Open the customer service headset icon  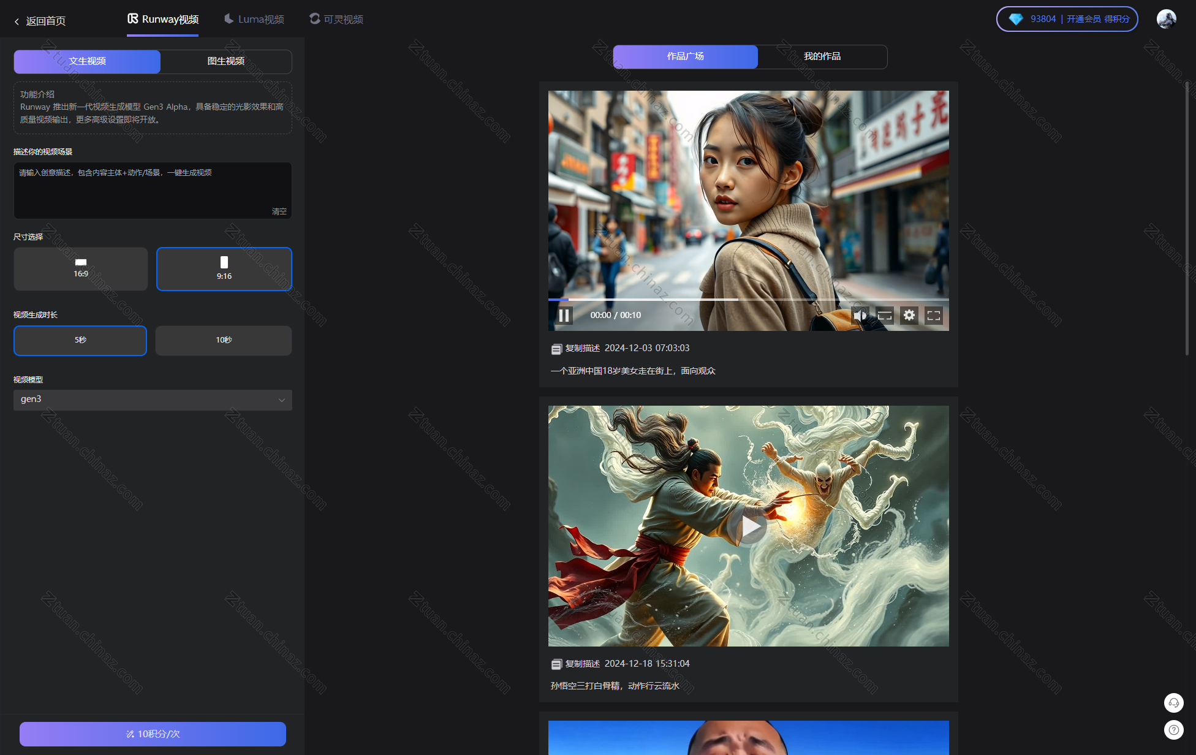click(1173, 703)
